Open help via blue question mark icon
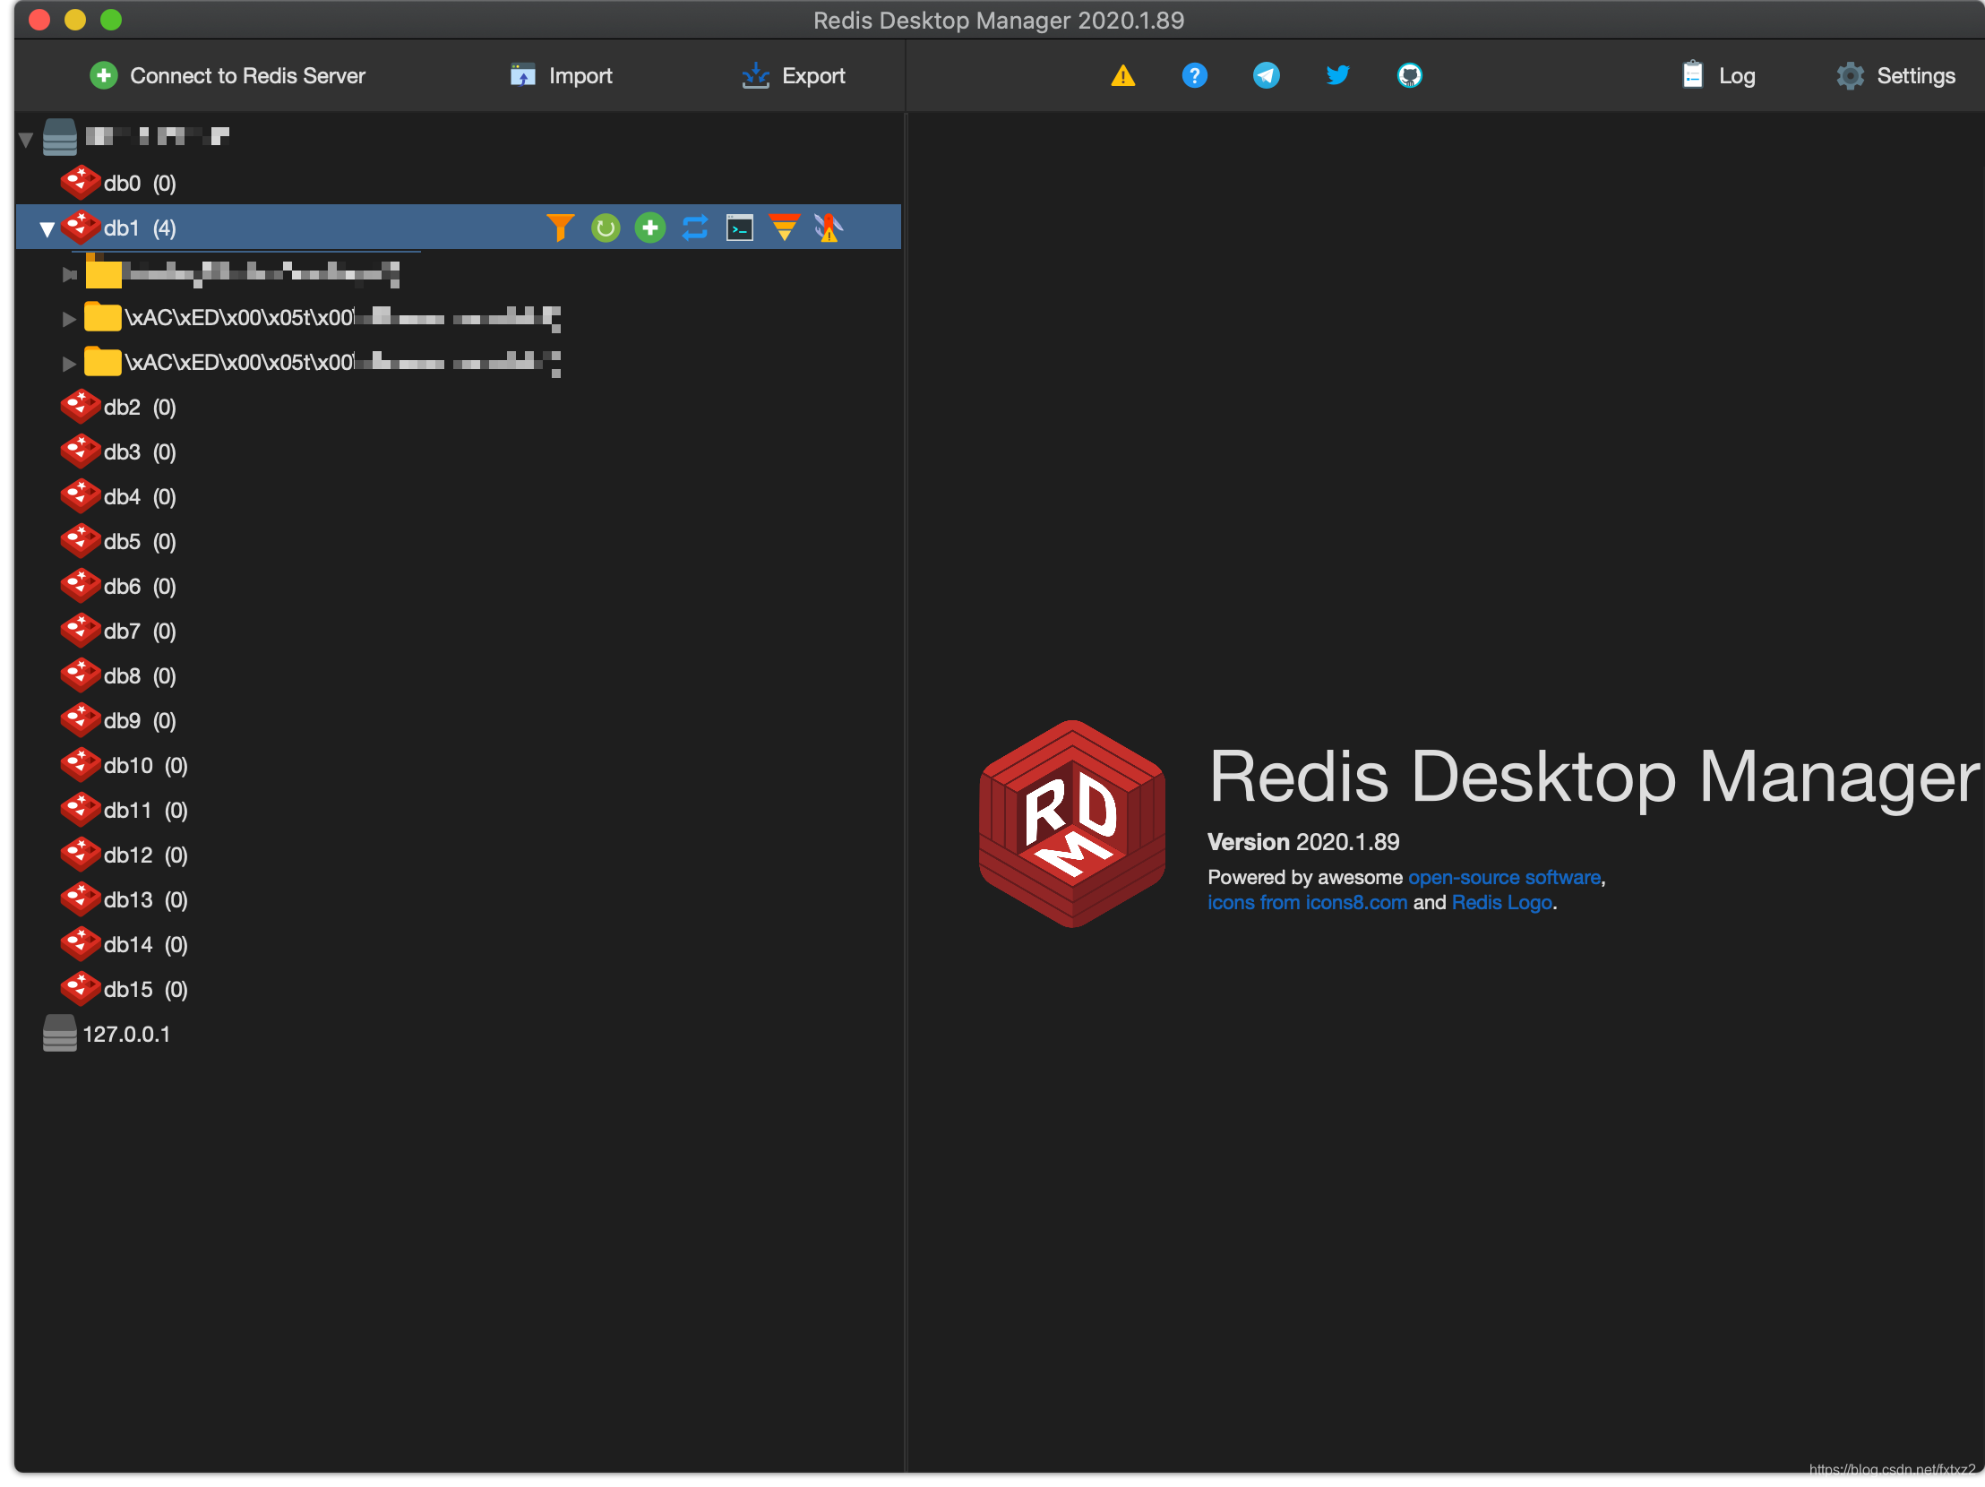Screen dimensions: 1985x1487 click(1194, 75)
